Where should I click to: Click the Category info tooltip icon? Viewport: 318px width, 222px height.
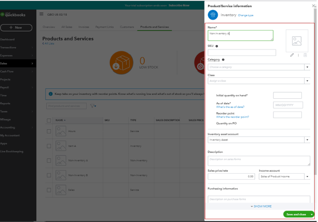click(223, 60)
